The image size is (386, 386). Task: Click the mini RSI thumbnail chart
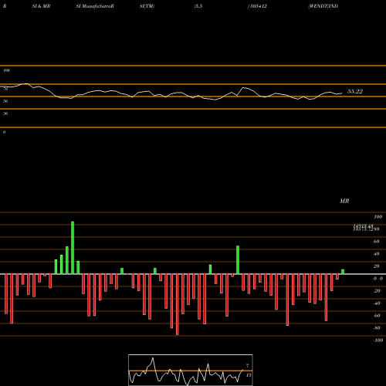pos(191,370)
